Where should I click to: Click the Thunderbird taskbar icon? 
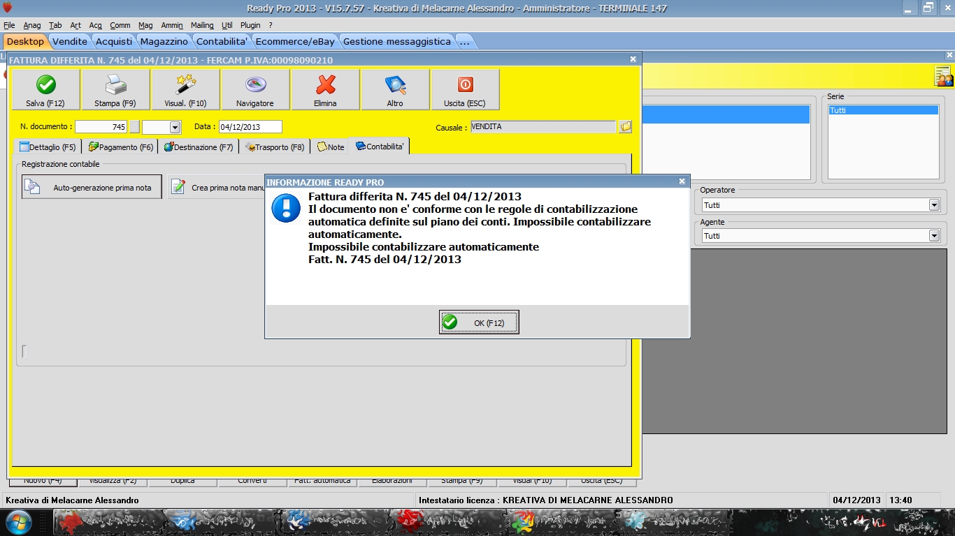(x=299, y=522)
